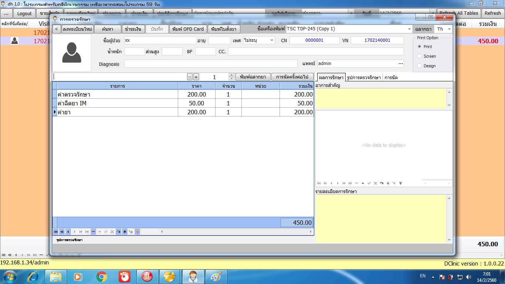Click Refresh button in the main window

click(493, 13)
